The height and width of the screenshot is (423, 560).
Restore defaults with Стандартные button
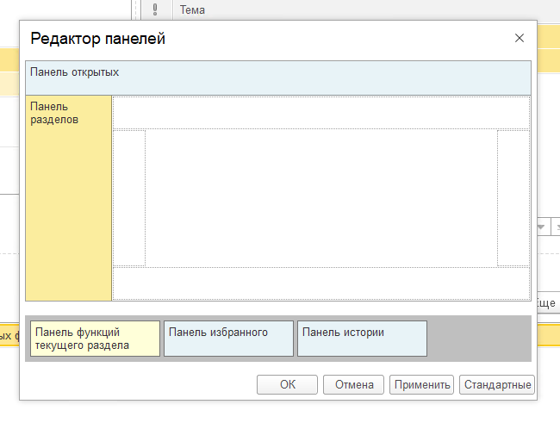[x=497, y=385]
